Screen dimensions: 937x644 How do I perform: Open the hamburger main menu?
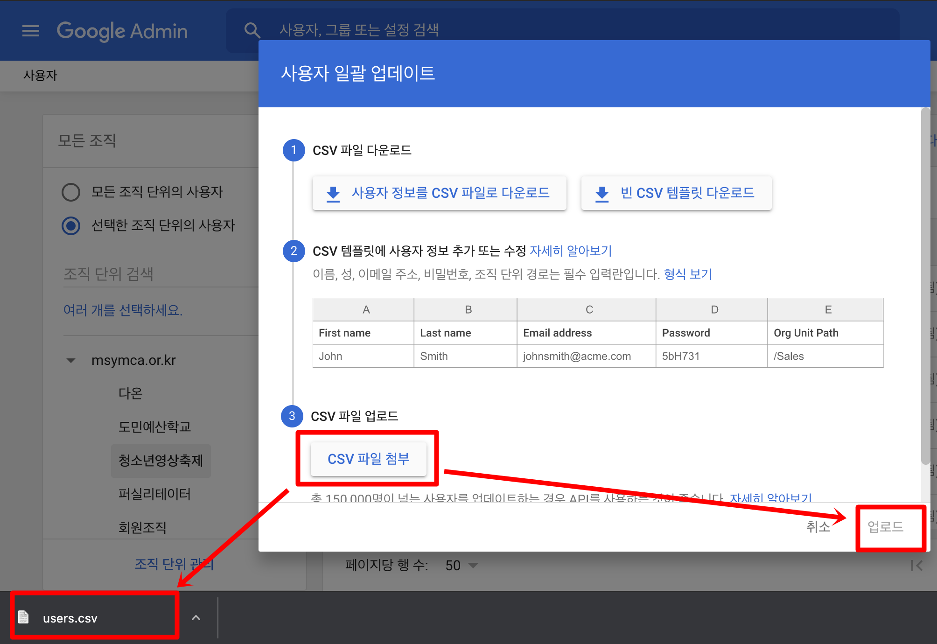31,31
